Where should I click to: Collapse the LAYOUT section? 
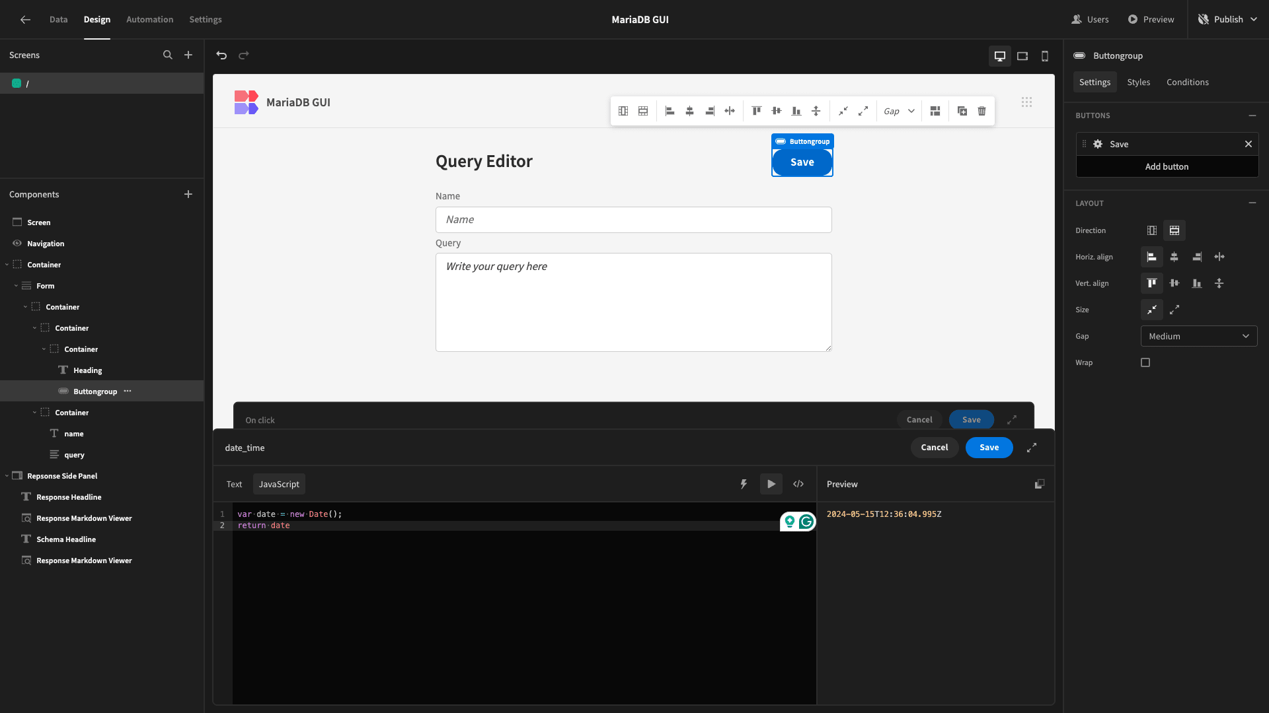click(x=1252, y=203)
